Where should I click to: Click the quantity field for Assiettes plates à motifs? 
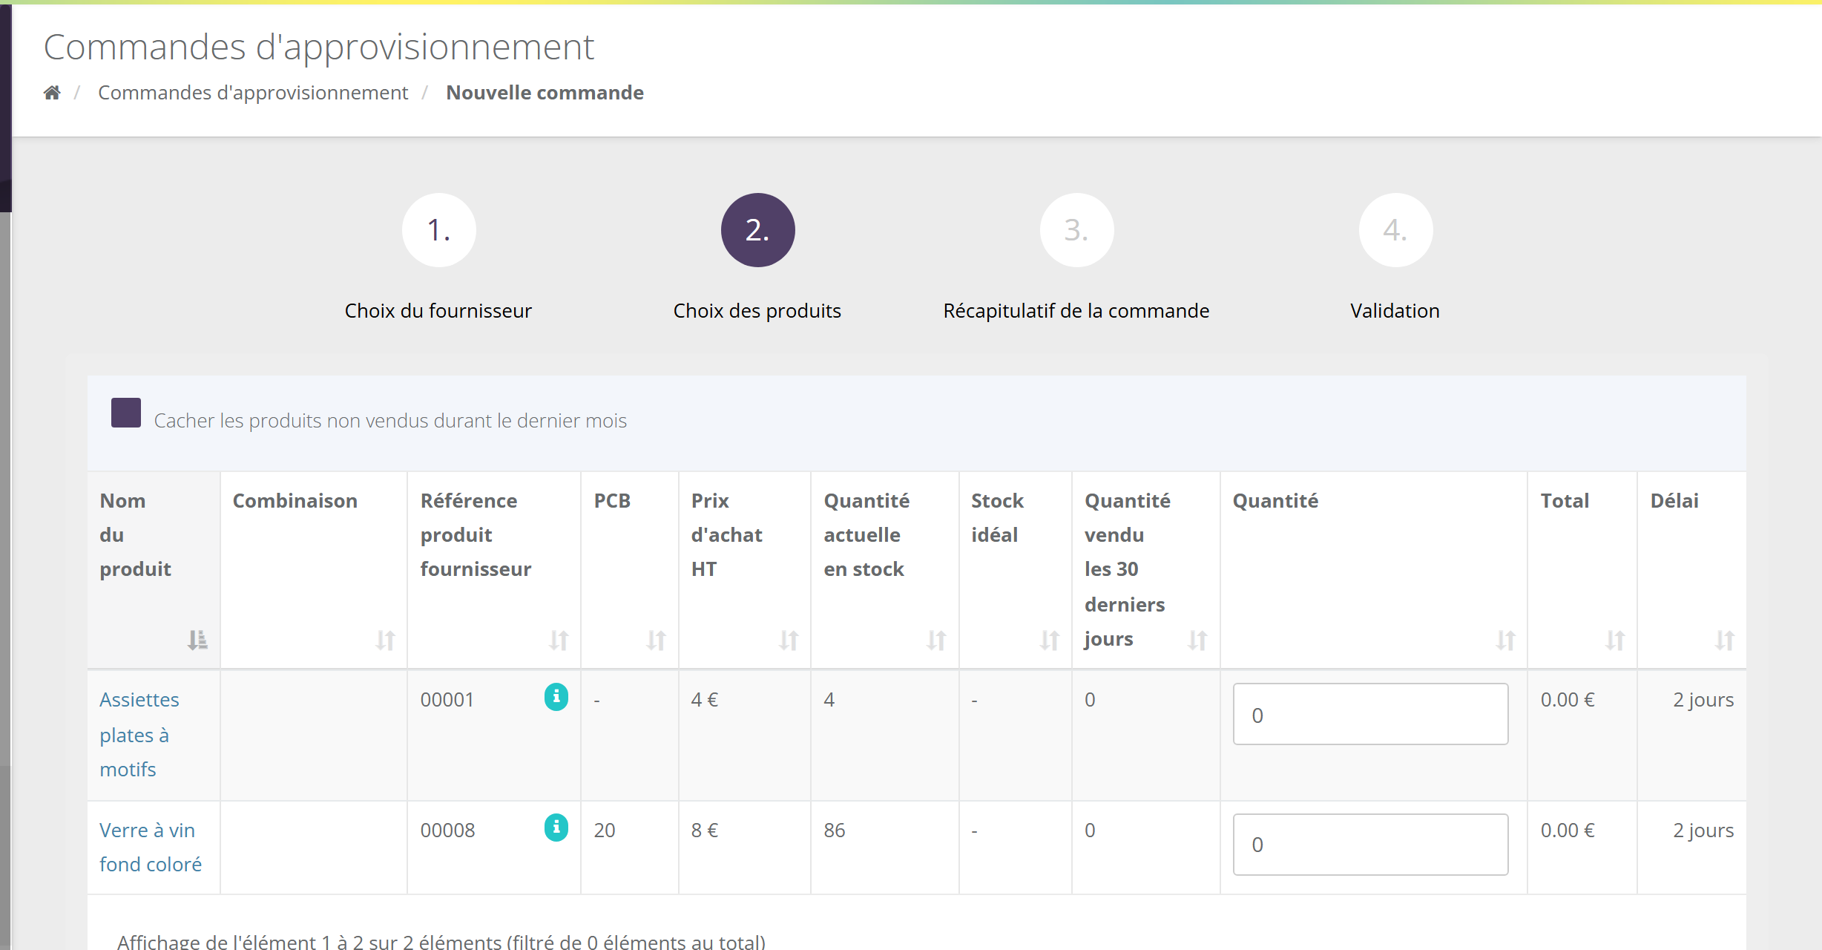1370,714
